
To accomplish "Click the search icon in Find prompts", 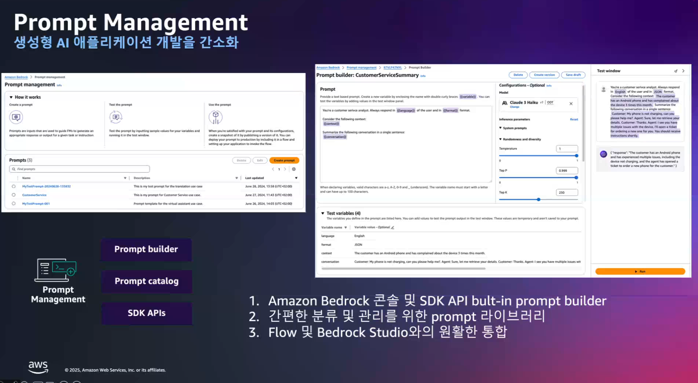I will (14, 169).
